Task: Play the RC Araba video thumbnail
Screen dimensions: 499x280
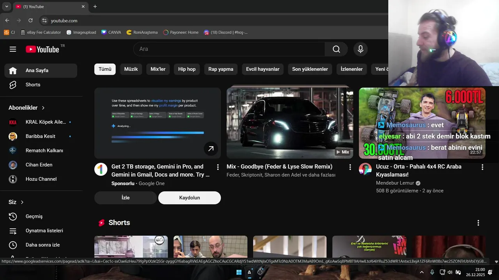Action: coord(422,123)
